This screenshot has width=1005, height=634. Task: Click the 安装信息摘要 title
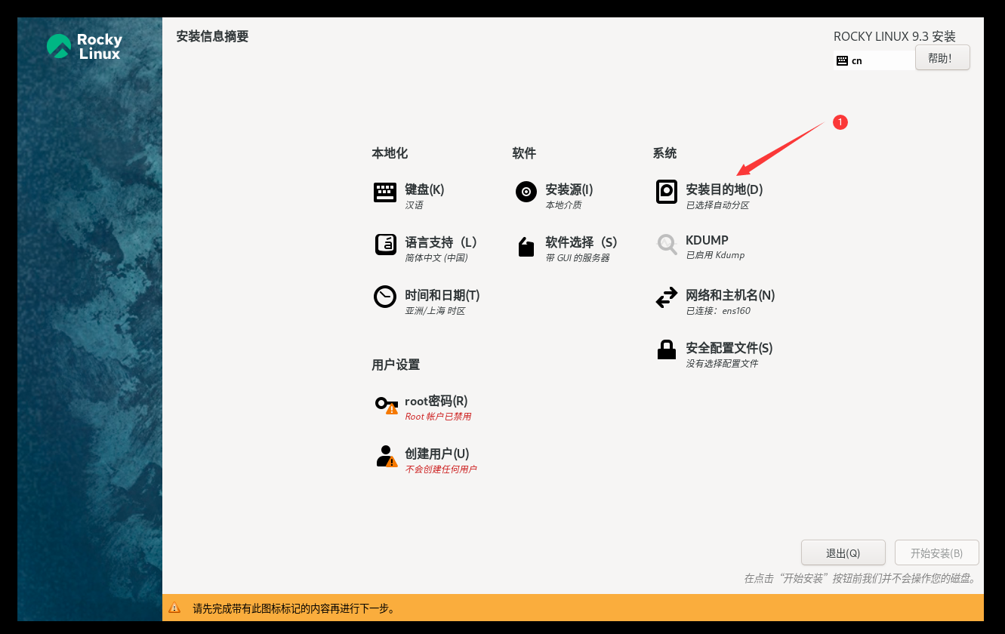212,36
